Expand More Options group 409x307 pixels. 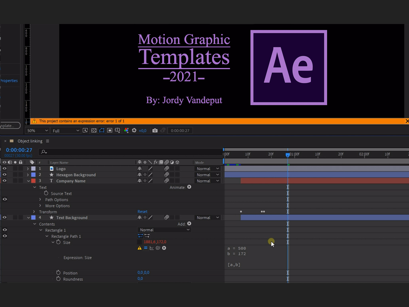tap(40, 205)
